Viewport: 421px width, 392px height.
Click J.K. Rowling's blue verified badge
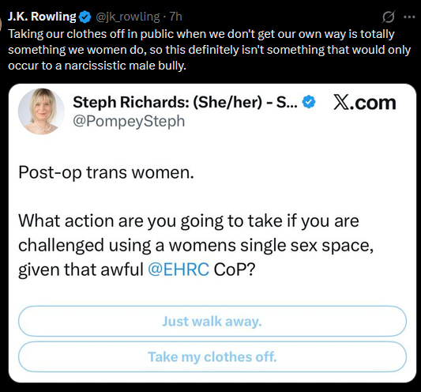coord(85,17)
